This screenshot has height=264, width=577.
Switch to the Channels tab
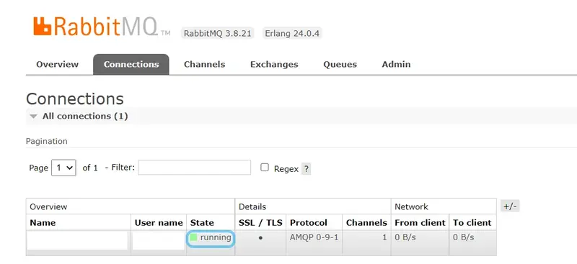(x=204, y=64)
